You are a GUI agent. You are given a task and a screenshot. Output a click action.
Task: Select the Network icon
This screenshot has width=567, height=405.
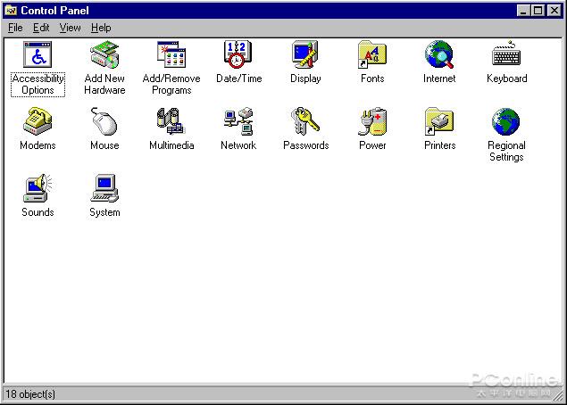pyautogui.click(x=238, y=122)
